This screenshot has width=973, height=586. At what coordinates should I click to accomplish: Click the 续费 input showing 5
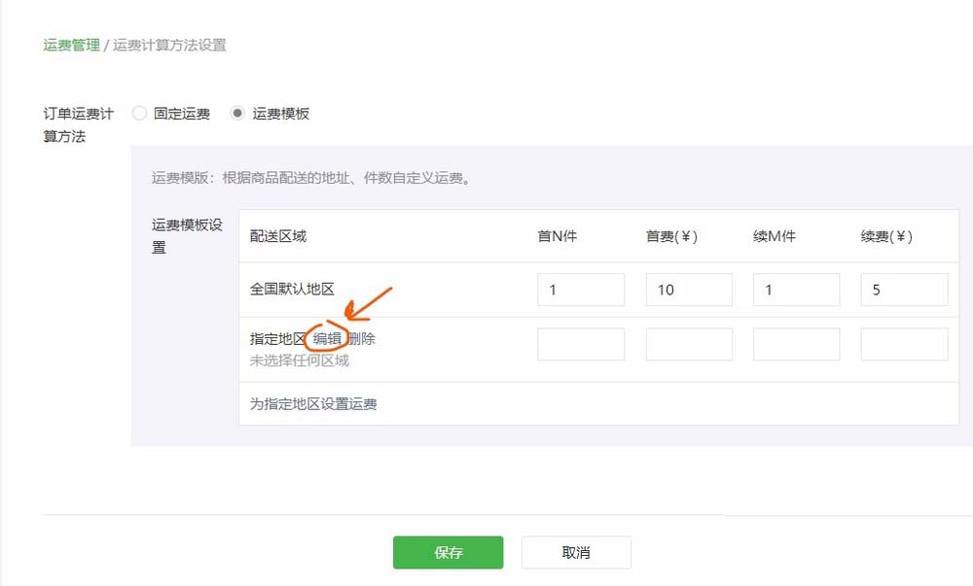(904, 289)
